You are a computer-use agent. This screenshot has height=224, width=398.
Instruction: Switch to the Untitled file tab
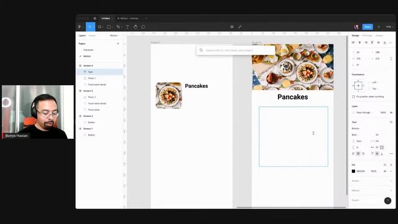(x=106, y=18)
